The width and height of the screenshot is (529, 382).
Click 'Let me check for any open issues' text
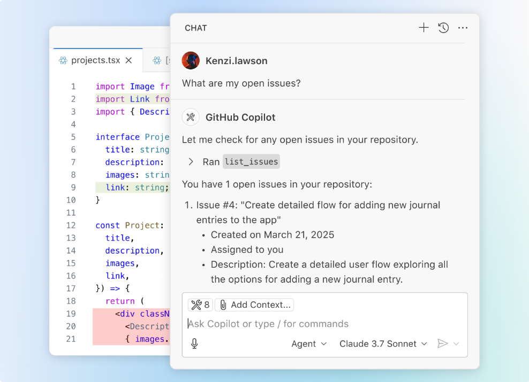pyautogui.click(x=300, y=139)
